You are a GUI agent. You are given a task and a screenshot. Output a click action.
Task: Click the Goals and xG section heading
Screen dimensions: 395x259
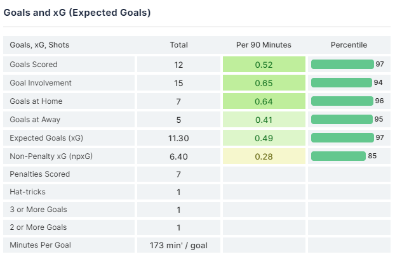pos(77,13)
